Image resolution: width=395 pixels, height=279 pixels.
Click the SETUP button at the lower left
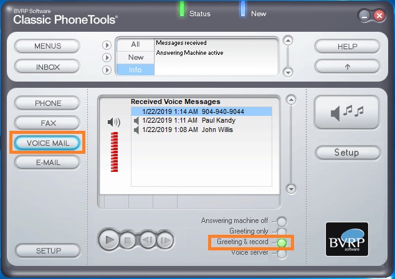coord(48,251)
